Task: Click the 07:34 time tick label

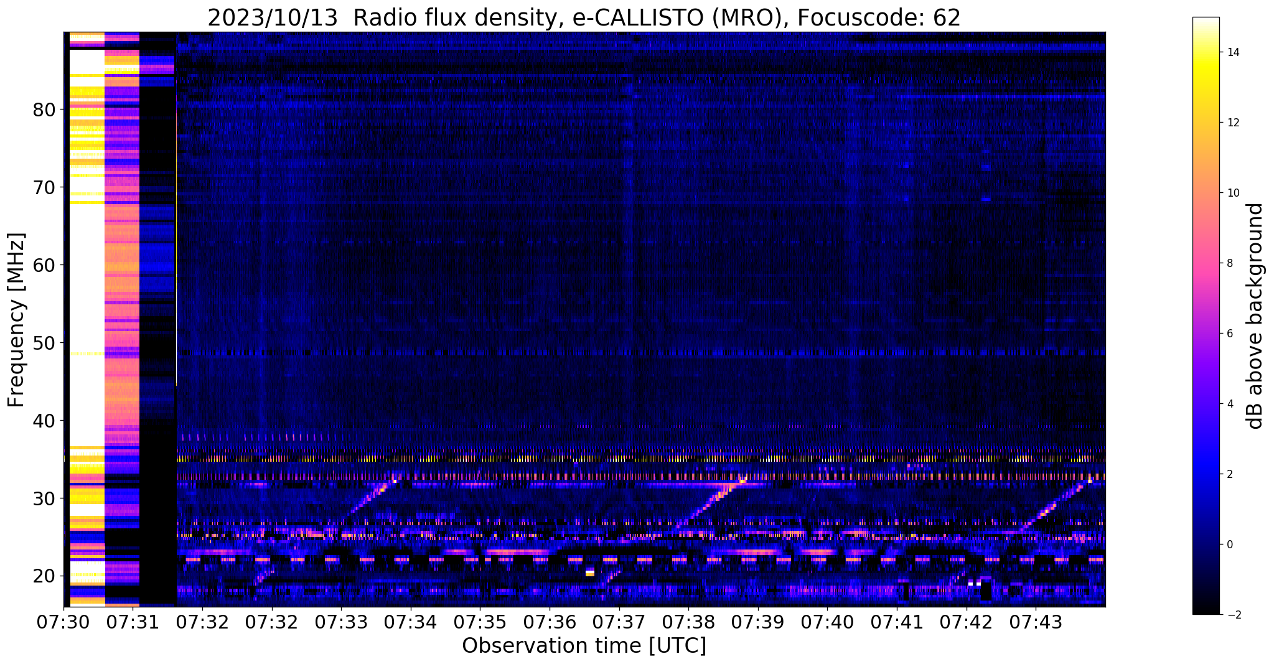Action: pyautogui.click(x=411, y=622)
